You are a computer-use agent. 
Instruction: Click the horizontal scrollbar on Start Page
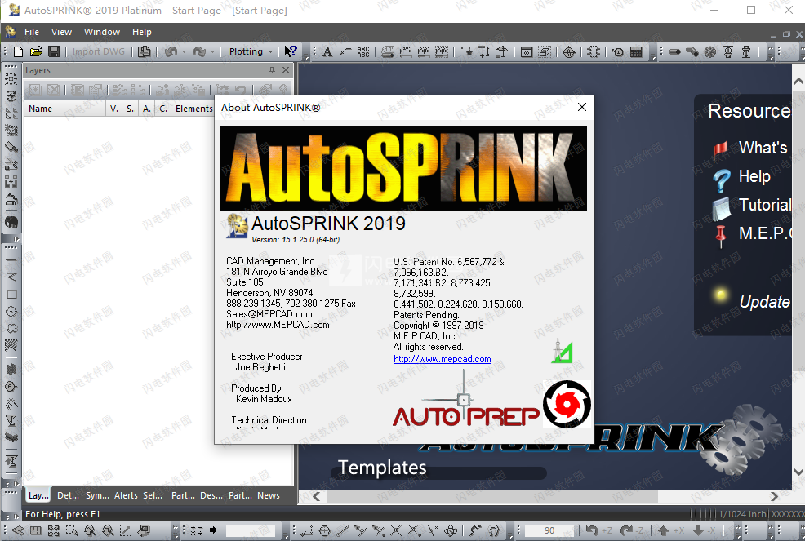[492, 496]
